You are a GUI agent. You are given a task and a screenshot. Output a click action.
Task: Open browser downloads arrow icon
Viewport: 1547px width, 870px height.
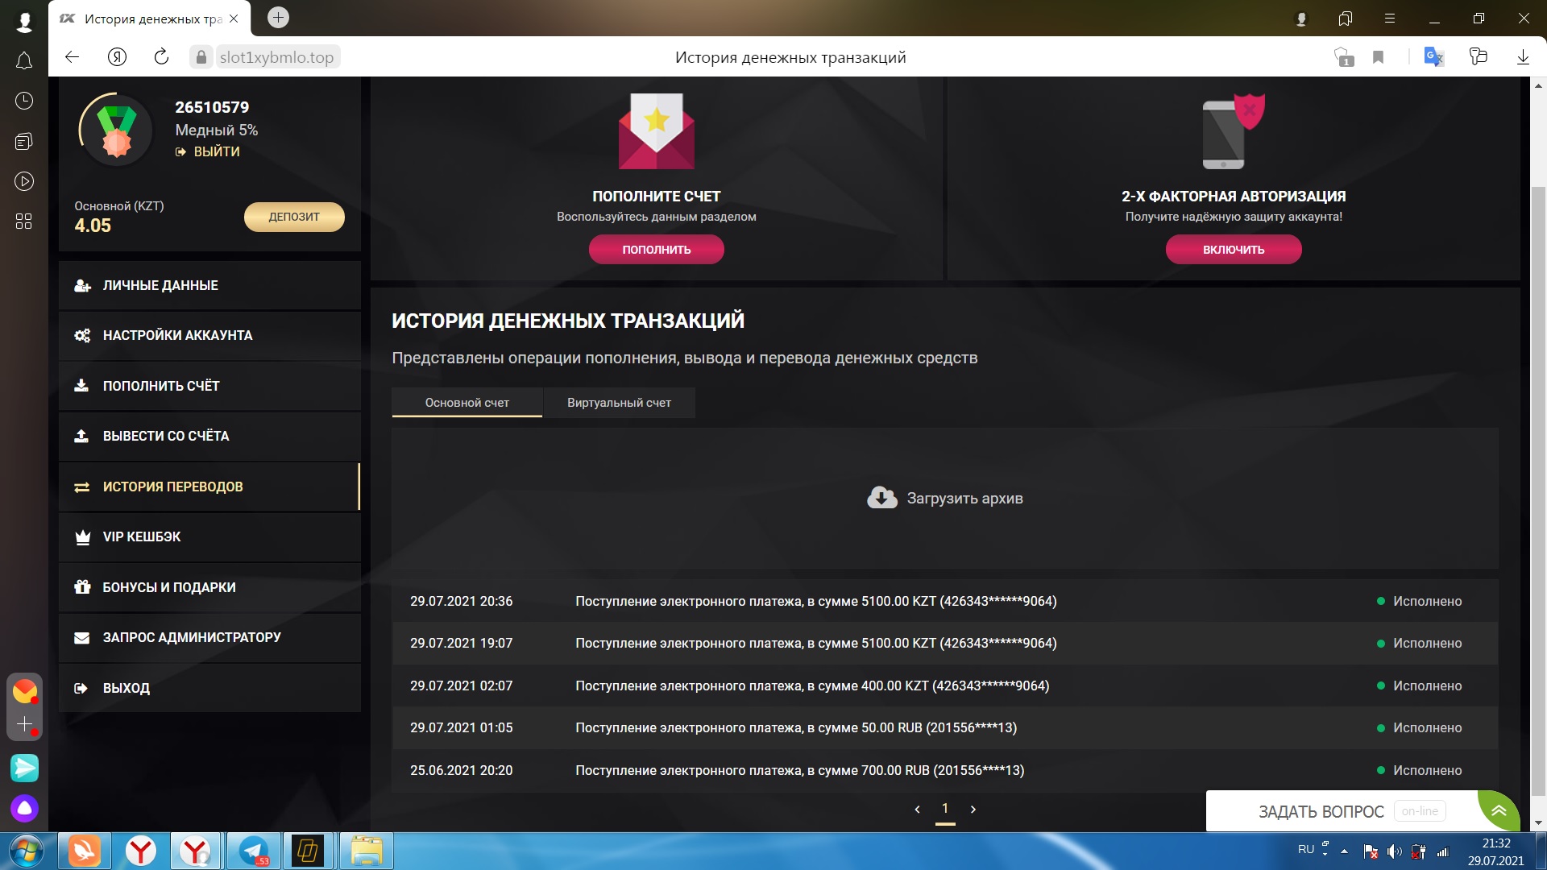coord(1522,57)
